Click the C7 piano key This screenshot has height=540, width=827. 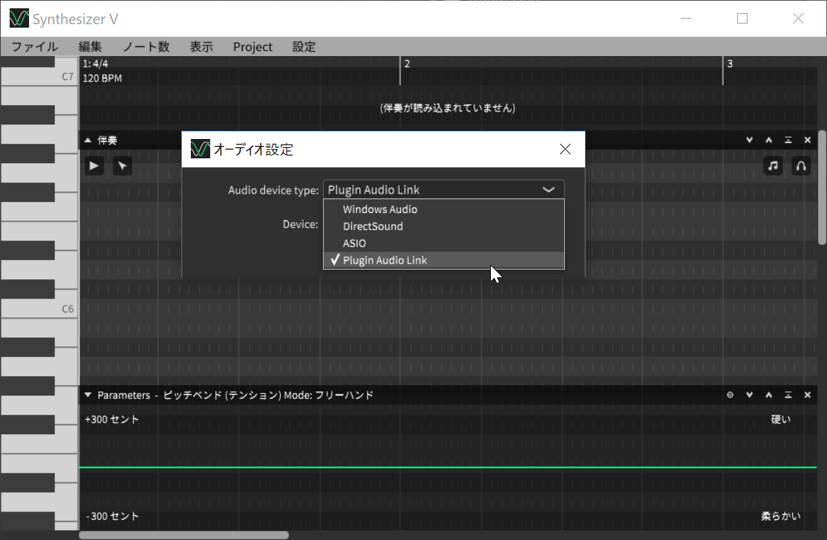(39, 77)
